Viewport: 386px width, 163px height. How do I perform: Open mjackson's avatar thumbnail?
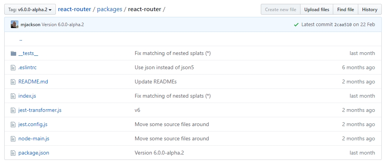coord(15,24)
